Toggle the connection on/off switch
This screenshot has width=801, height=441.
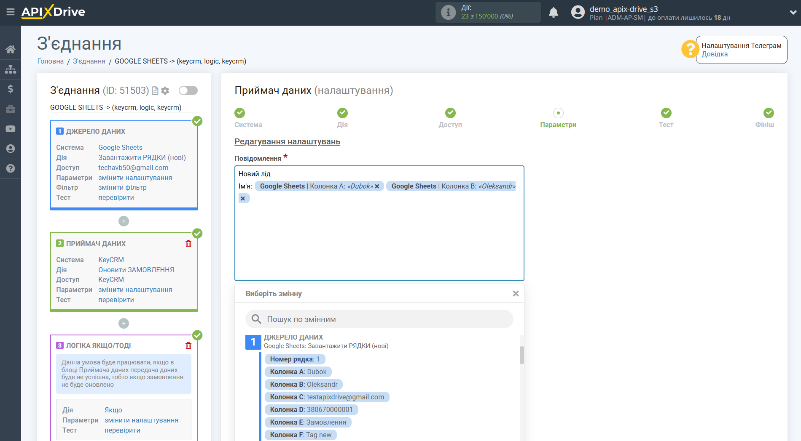pyautogui.click(x=188, y=90)
